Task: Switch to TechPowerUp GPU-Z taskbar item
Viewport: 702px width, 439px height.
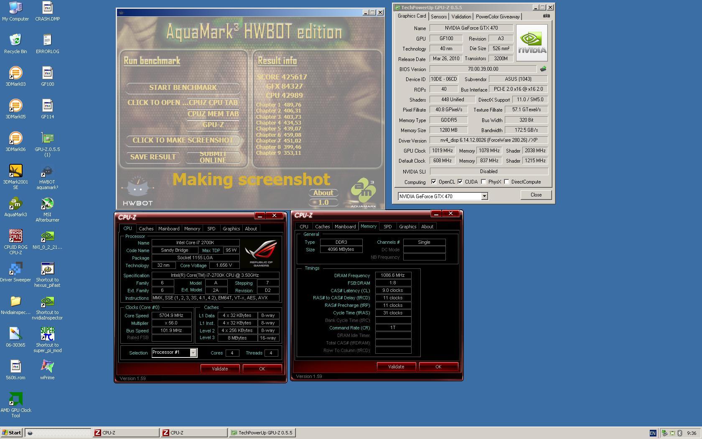Action: pos(262,433)
